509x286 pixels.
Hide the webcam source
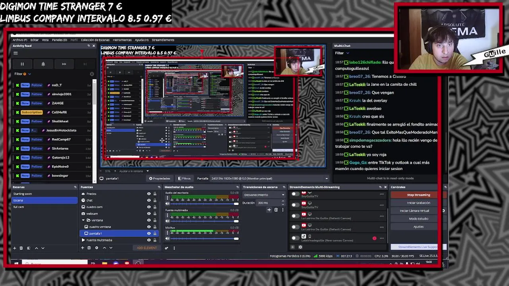149,214
